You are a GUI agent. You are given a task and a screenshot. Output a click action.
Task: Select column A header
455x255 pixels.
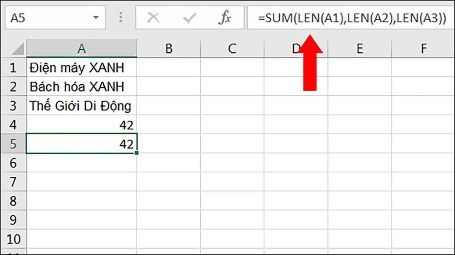(x=82, y=48)
